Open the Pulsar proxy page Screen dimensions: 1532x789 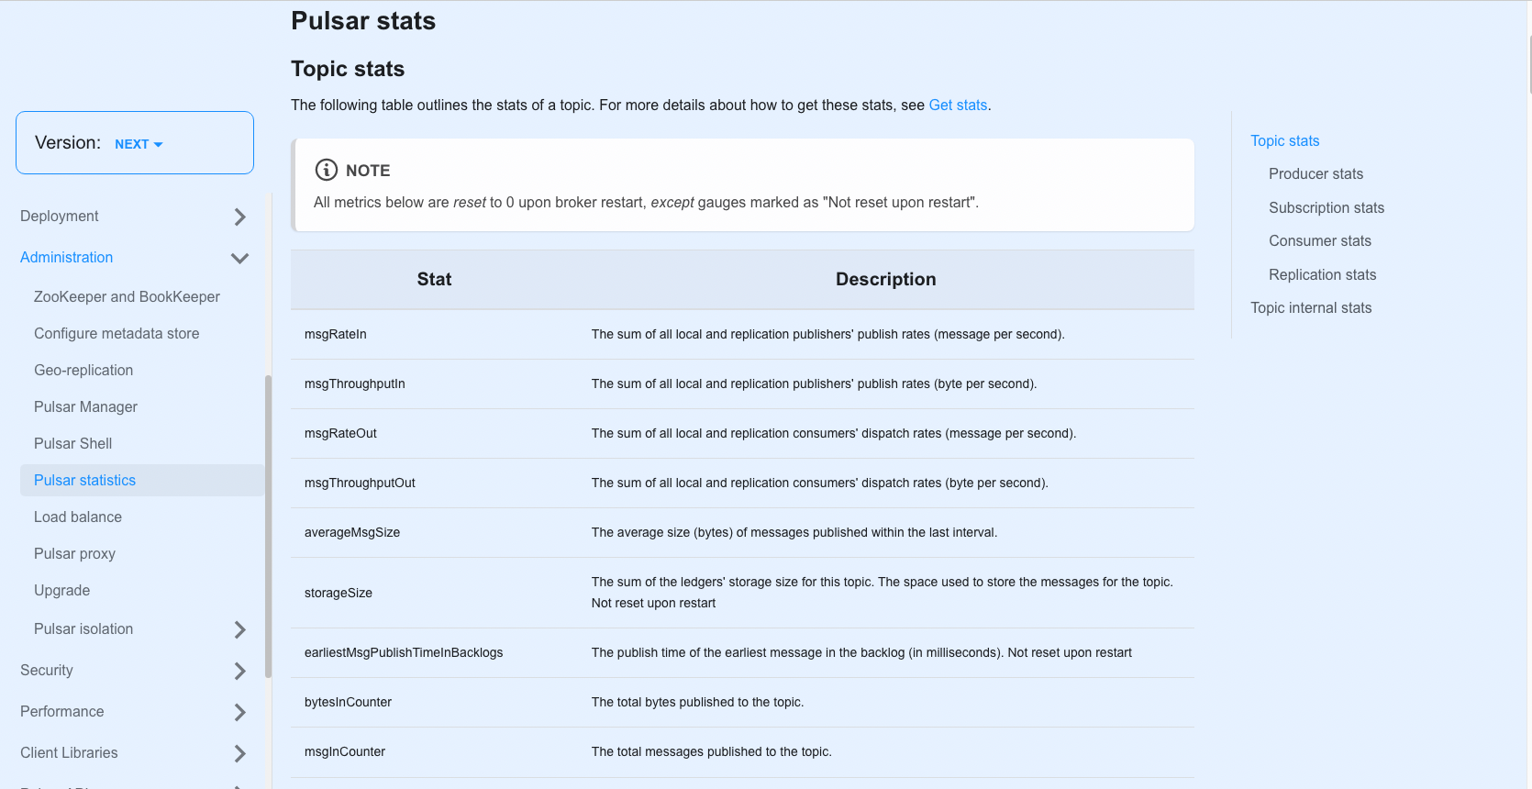[x=74, y=554]
